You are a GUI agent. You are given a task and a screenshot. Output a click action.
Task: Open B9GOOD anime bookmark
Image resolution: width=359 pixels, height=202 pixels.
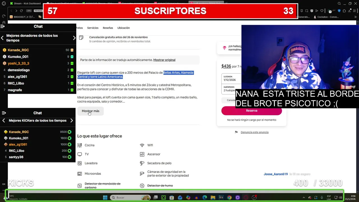[x=22, y=17]
